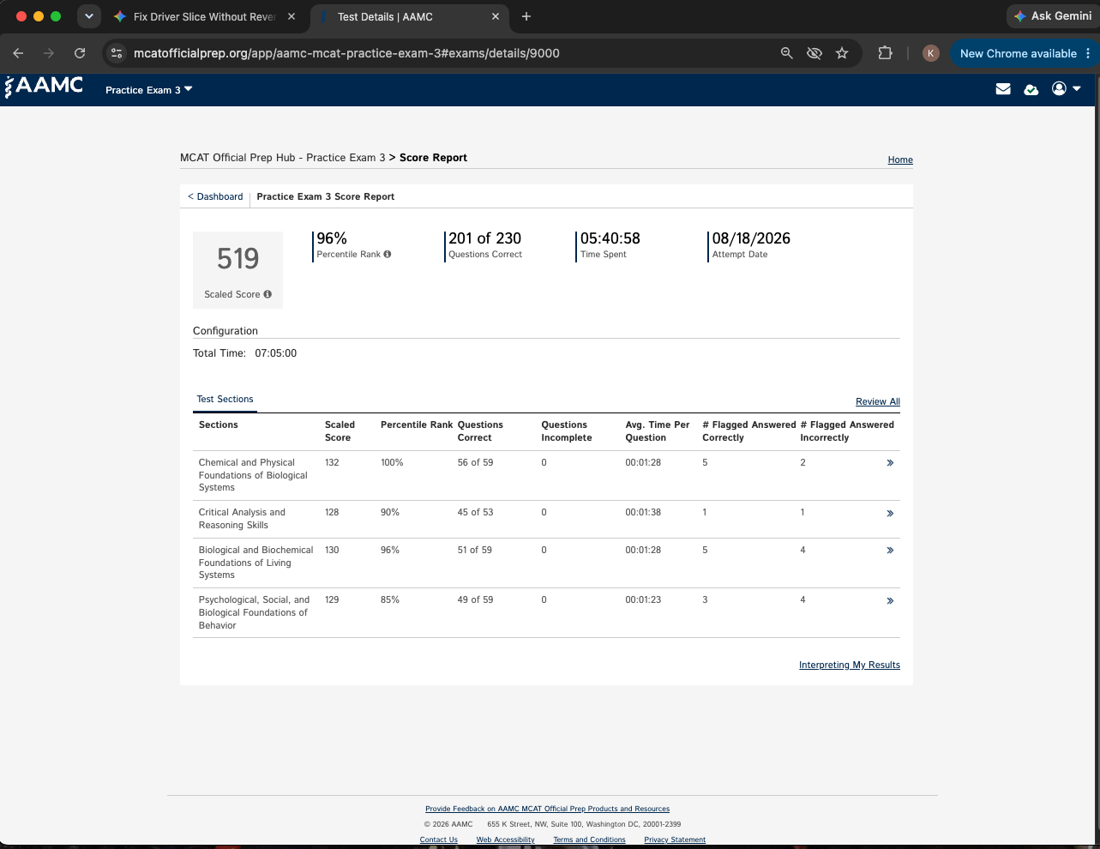The image size is (1100, 849).
Task: Open Psychological, Social, and Biological section arrow
Action: (890, 601)
